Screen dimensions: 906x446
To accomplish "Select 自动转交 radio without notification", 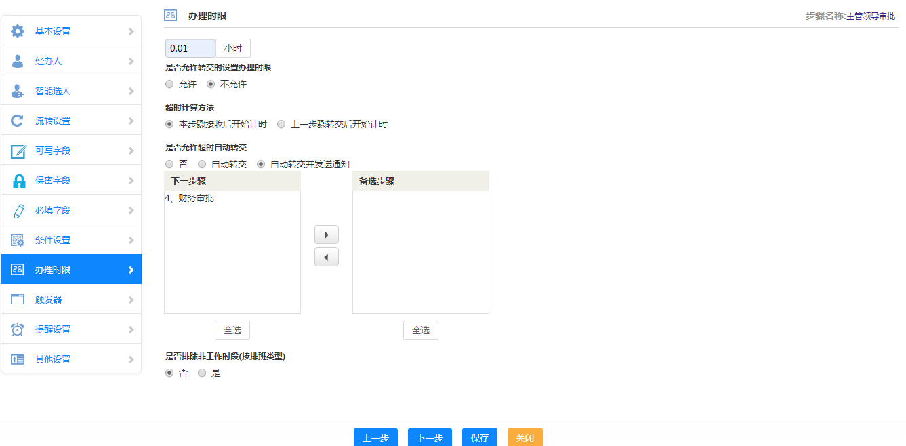I will 202,164.
